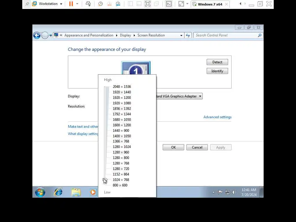Click the revert snapshot icon
The image size is (296, 222).
(x=109, y=4)
